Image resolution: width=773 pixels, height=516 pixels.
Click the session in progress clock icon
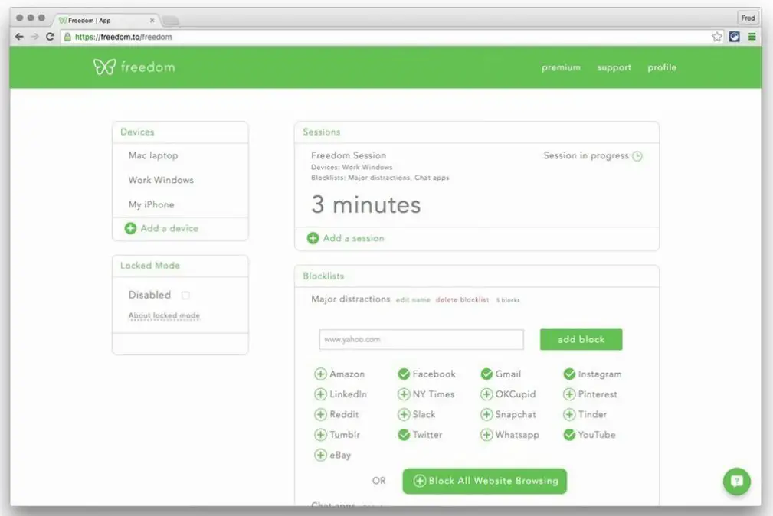(x=637, y=156)
